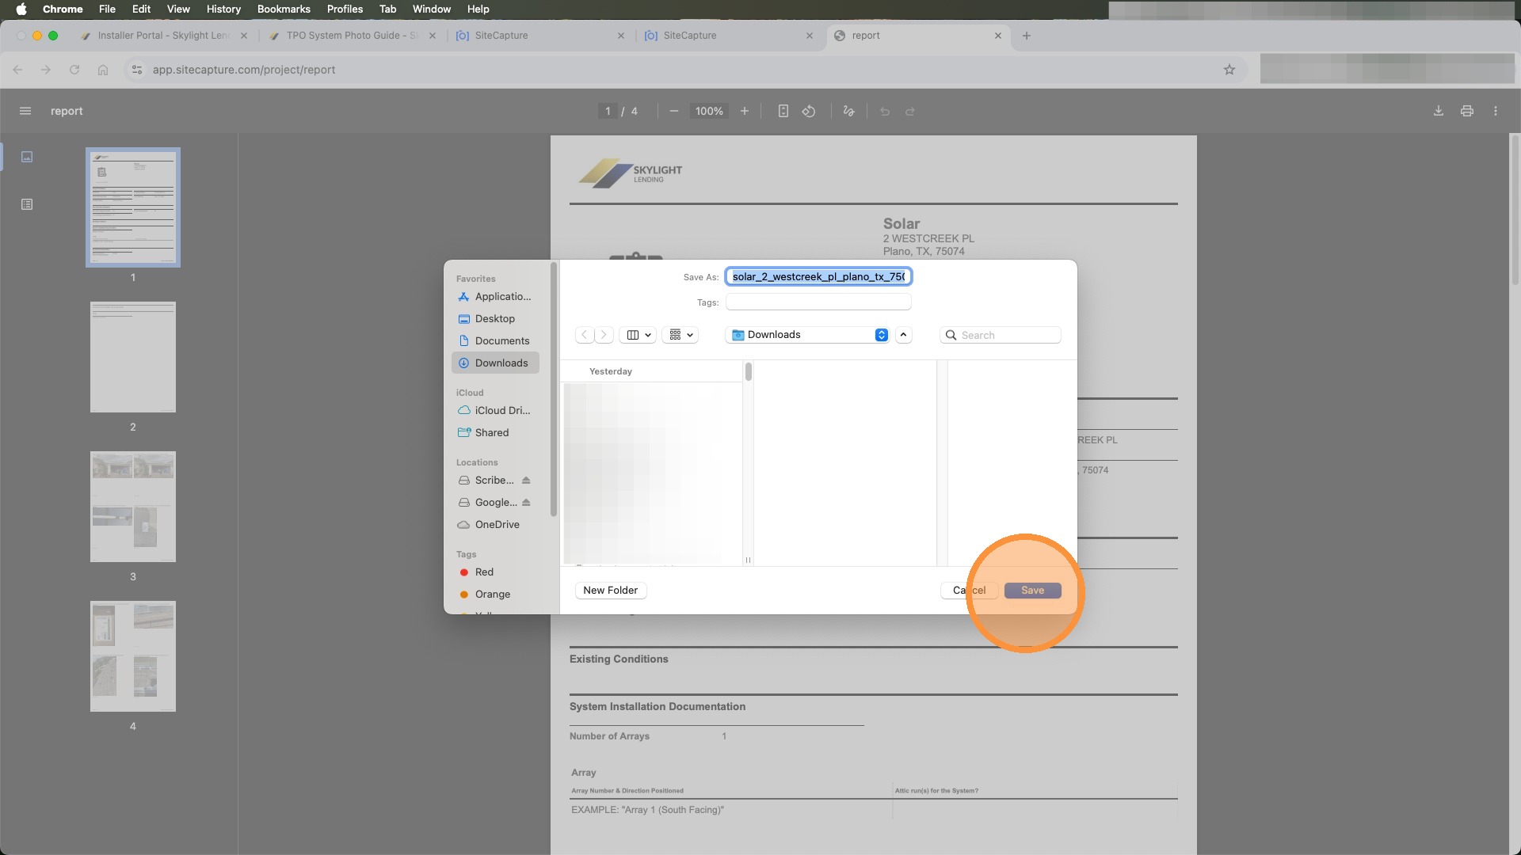
Task: Select iCloud Drive in sidebar
Action: [495, 411]
